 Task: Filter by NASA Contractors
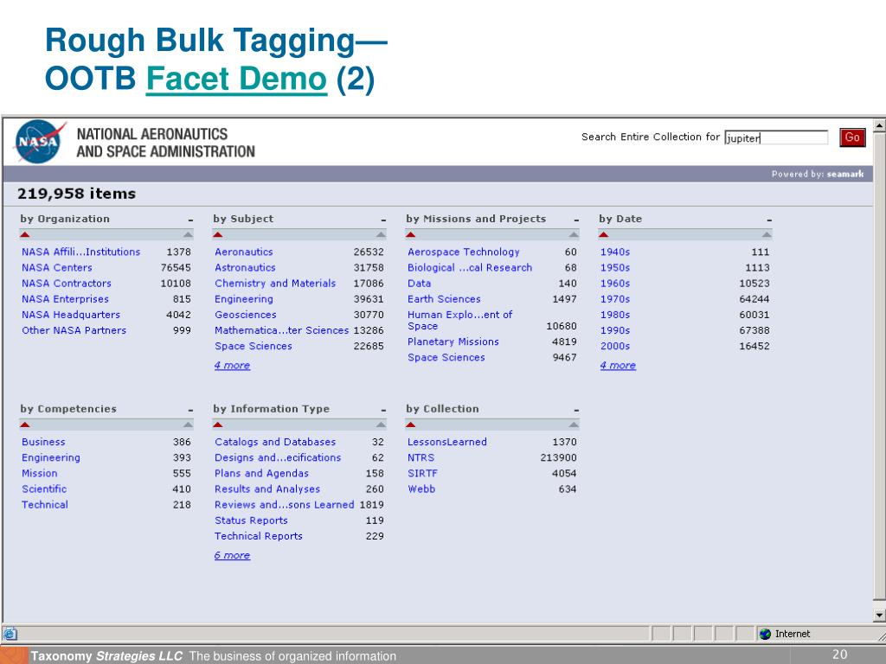click(67, 284)
